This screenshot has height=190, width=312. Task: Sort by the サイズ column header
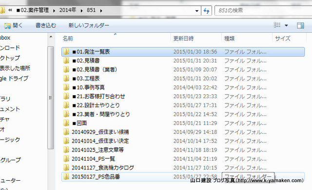[x=283, y=39]
